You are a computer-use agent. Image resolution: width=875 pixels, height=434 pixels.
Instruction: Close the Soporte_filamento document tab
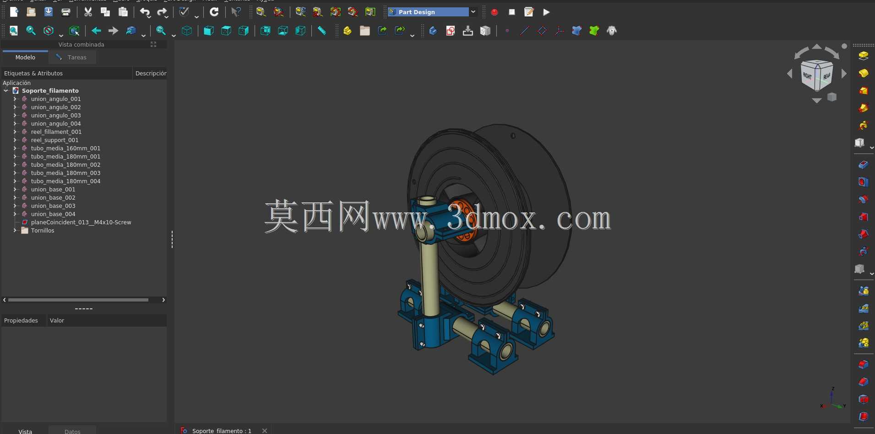(x=265, y=430)
